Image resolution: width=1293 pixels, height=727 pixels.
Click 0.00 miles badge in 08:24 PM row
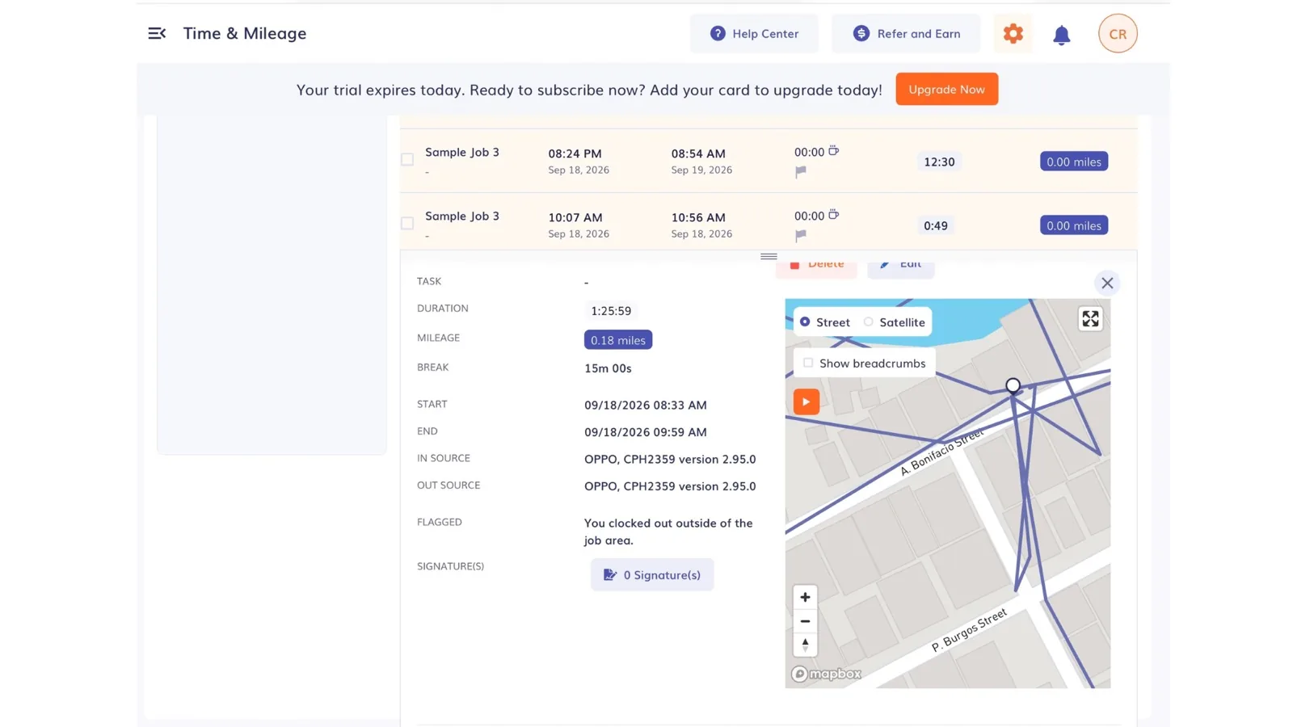(x=1073, y=162)
